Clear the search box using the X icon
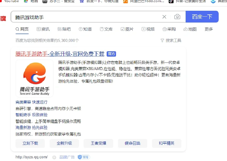Screen dimensions: 227x161 pos(164,17)
